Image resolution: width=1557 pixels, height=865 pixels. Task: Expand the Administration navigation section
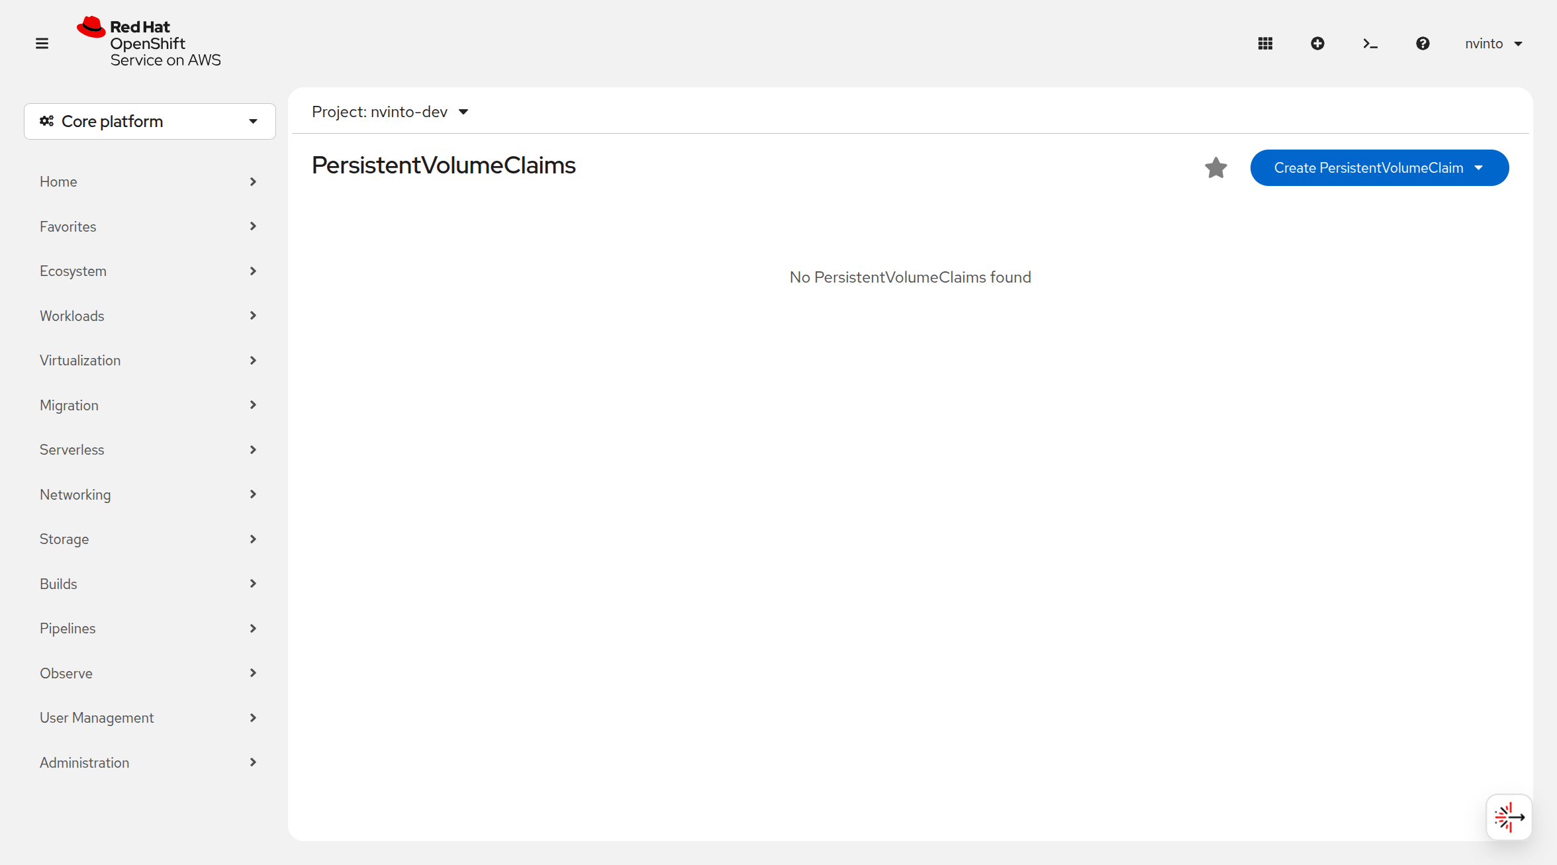click(150, 762)
